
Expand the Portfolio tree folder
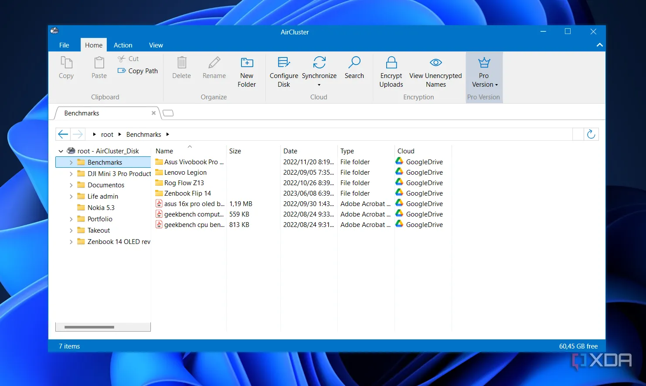coord(71,219)
